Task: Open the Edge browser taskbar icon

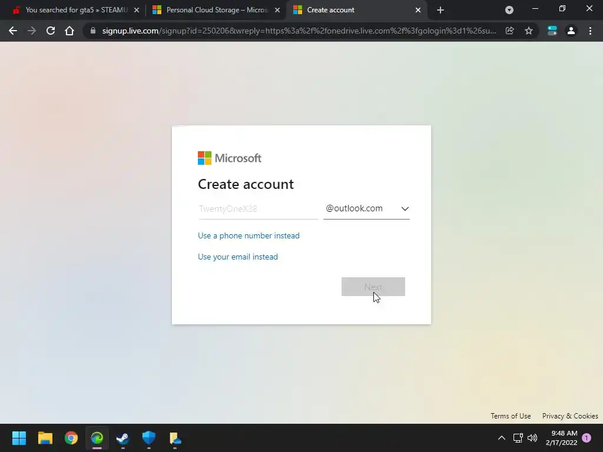Action: click(97, 438)
